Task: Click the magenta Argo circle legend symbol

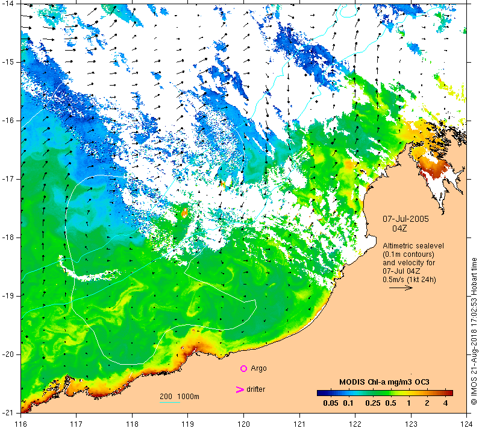Action: point(243,368)
